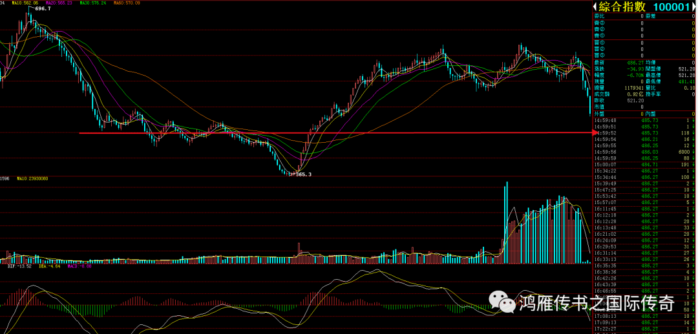
Task: Select the 365.3 low price marker
Action: point(304,175)
